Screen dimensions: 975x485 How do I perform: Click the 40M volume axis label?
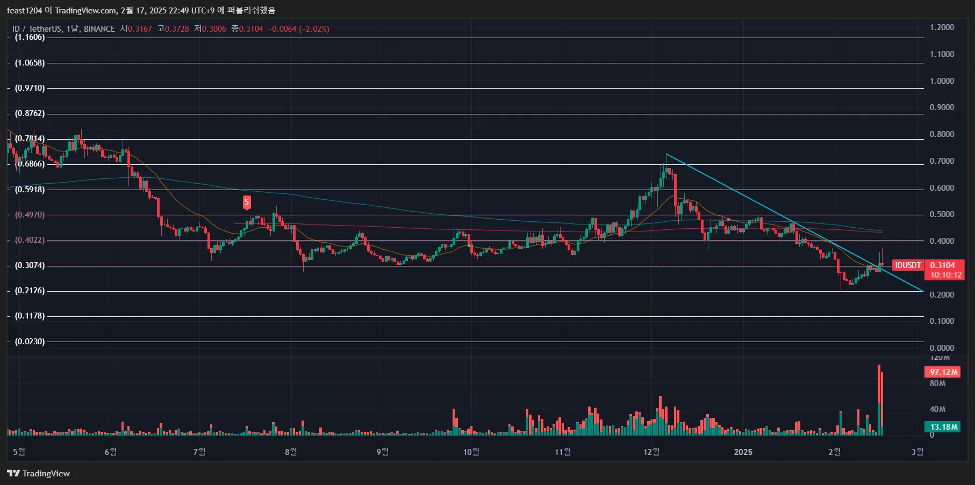pyautogui.click(x=937, y=409)
